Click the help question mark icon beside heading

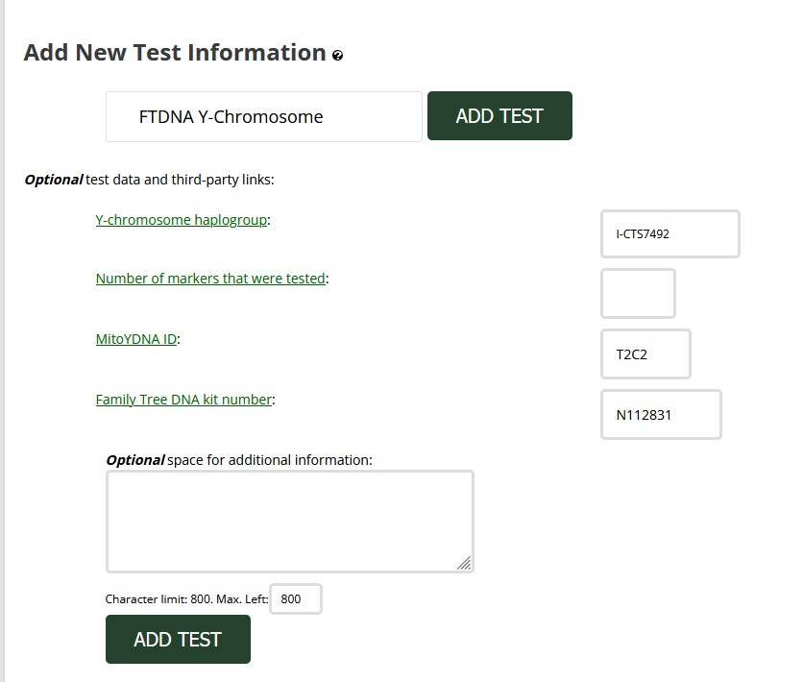coord(338,56)
